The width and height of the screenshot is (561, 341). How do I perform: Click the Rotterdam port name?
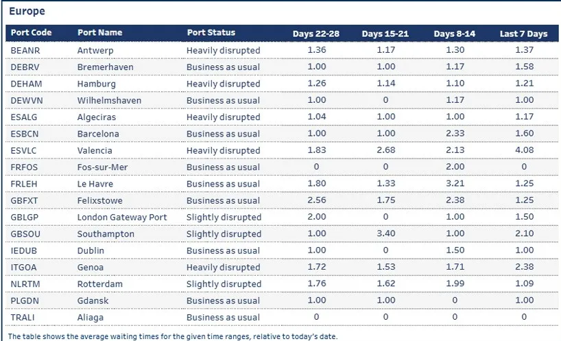click(100, 284)
